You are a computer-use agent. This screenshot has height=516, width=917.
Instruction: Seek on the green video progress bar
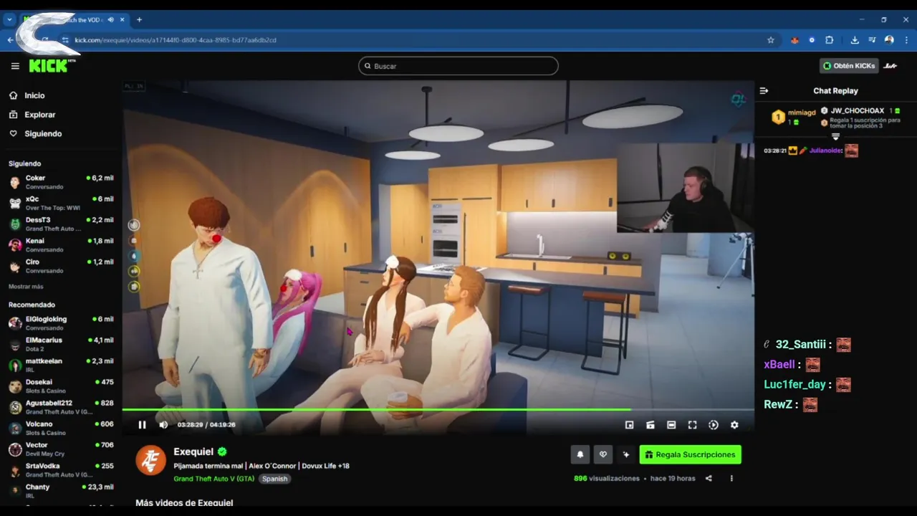tap(438, 410)
